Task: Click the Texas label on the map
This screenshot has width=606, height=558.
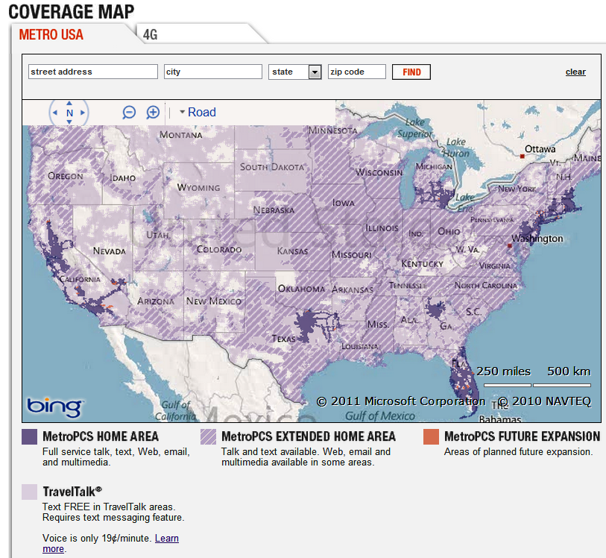Action: click(x=284, y=339)
